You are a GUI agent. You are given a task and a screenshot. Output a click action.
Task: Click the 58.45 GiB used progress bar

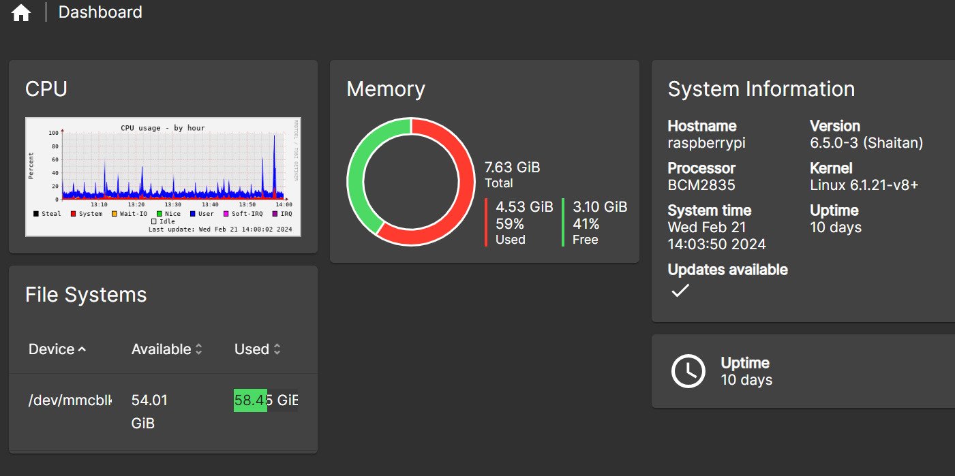click(x=265, y=400)
